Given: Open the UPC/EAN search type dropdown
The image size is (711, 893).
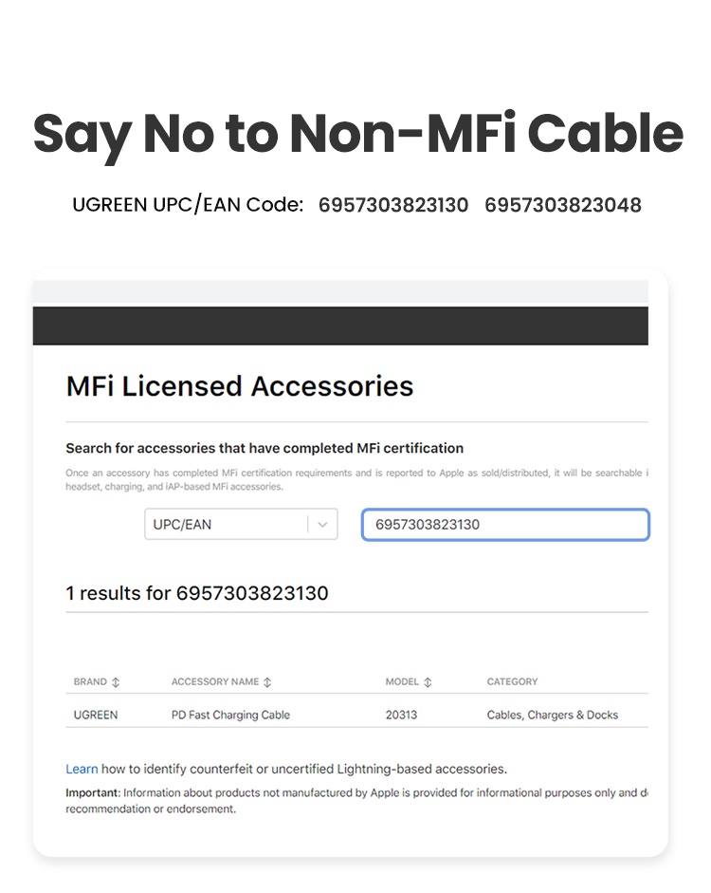Looking at the screenshot, I should coord(241,524).
